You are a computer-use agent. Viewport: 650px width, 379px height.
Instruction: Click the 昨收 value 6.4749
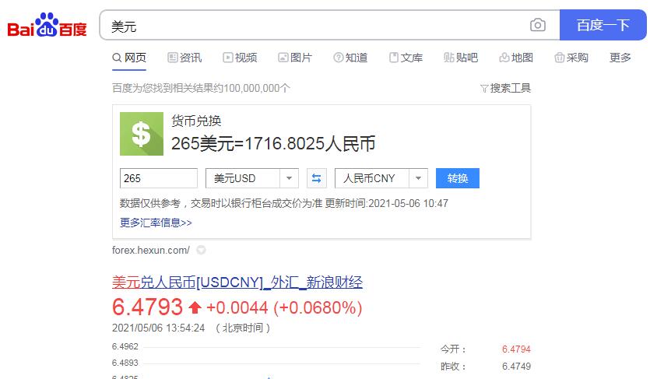(516, 367)
